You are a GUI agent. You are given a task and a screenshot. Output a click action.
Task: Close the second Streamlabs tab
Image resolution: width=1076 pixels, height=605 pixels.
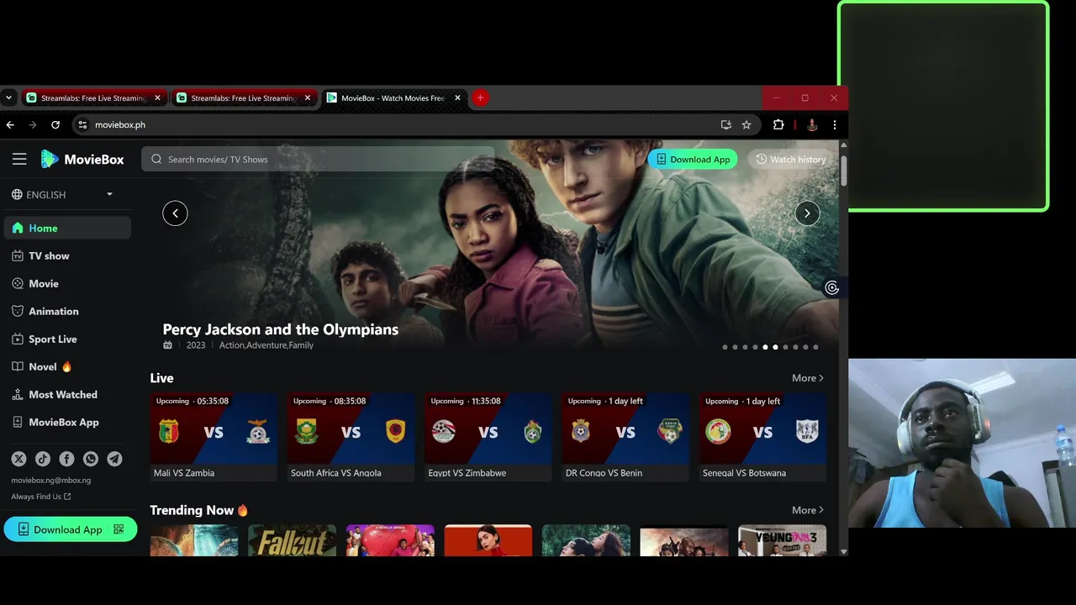(308, 97)
